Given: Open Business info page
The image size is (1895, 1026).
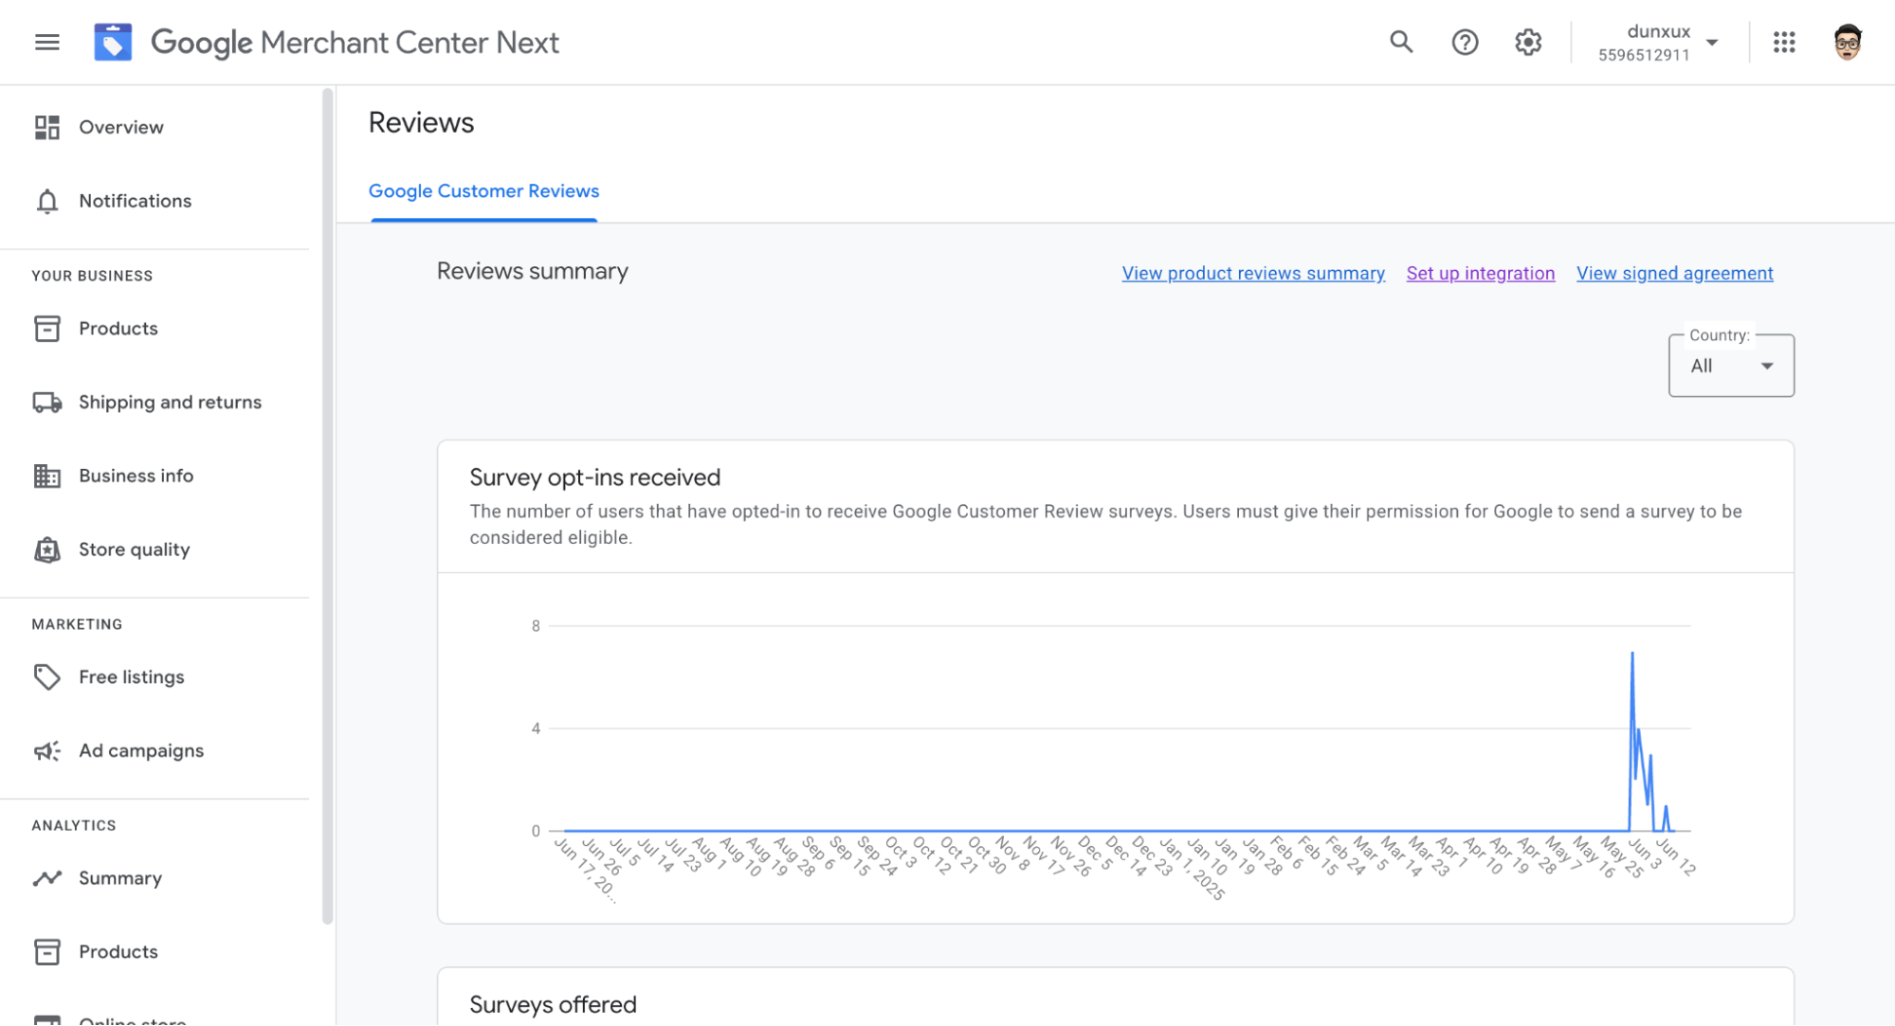Looking at the screenshot, I should 136,476.
